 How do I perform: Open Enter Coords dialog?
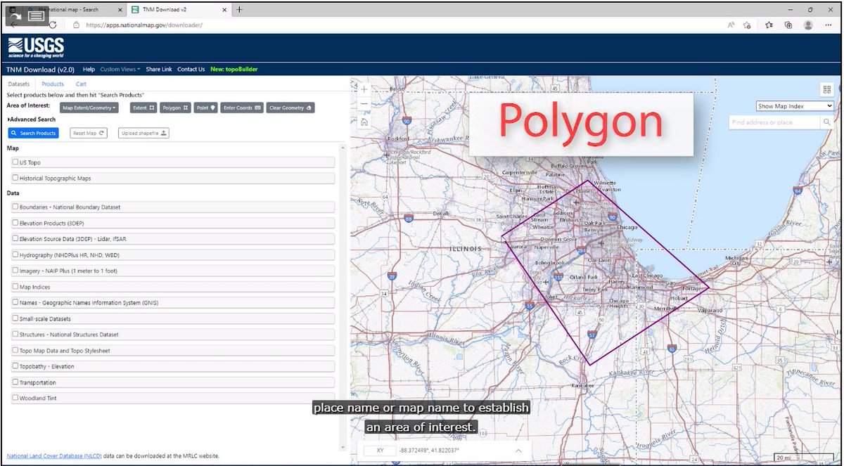(242, 108)
